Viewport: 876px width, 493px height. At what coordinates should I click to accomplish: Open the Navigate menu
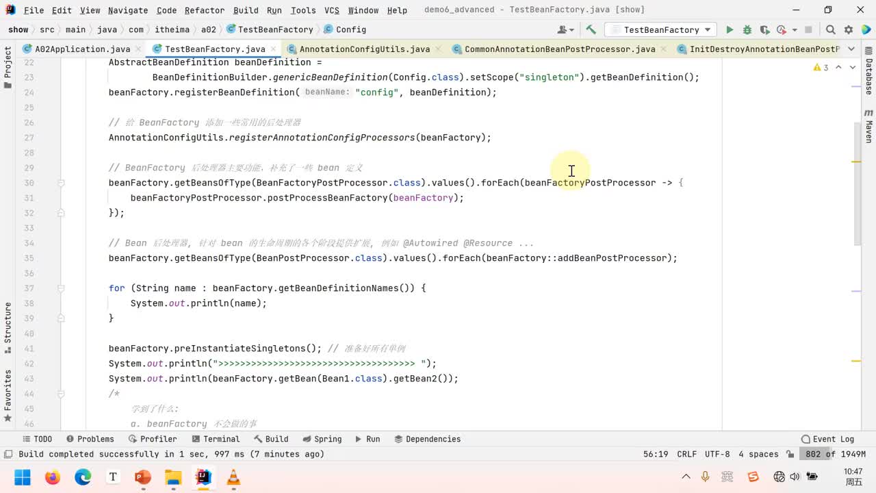pos(128,10)
